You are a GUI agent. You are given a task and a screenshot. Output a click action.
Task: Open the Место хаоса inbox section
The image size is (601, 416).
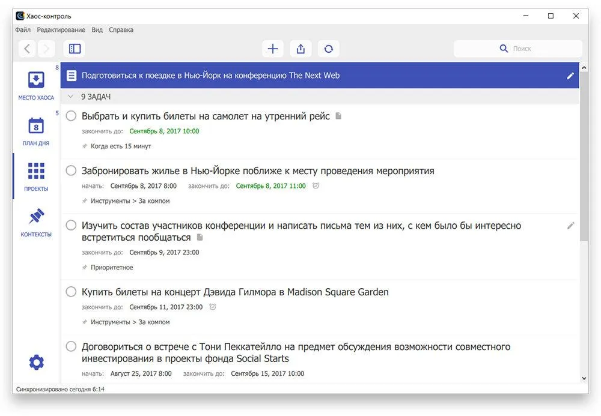click(x=36, y=85)
